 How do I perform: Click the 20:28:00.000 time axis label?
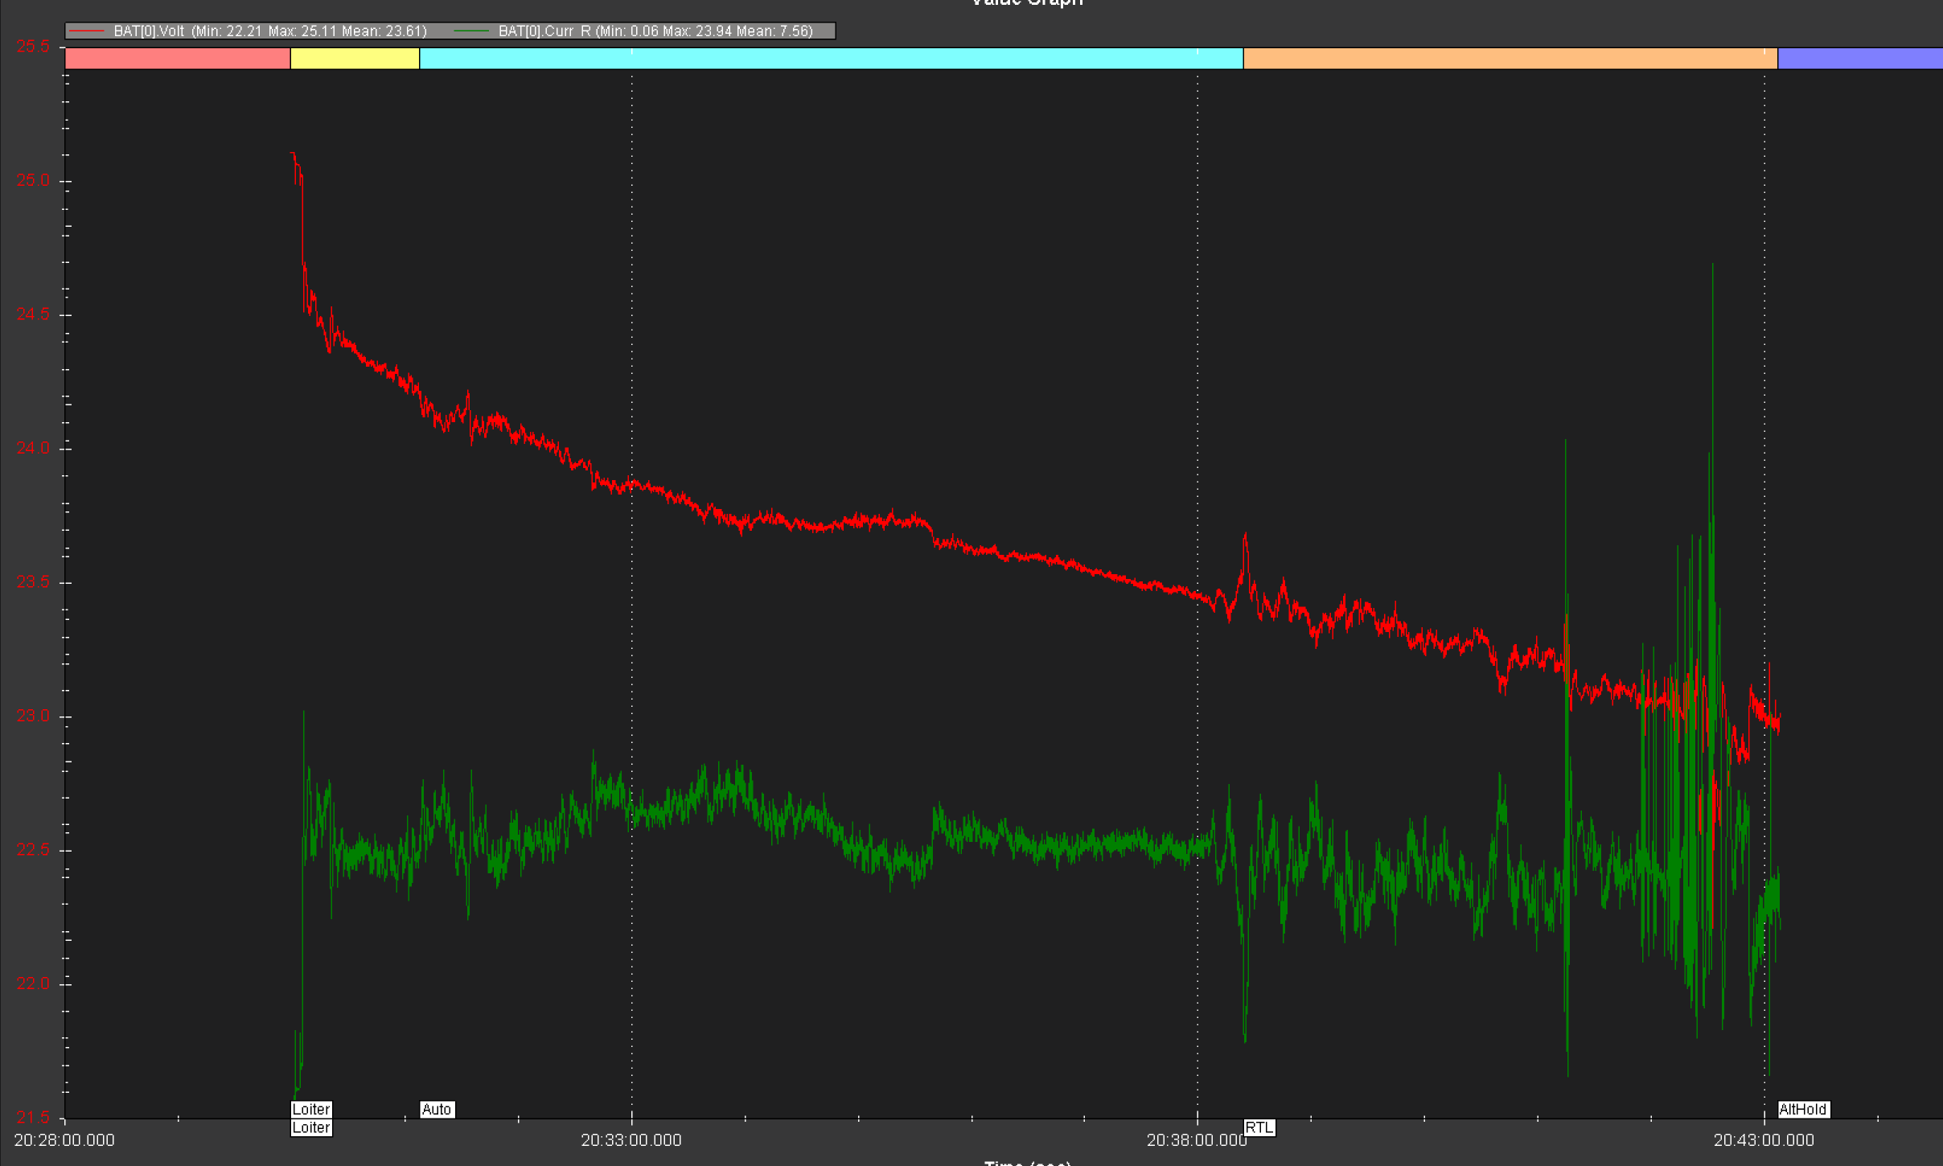(x=64, y=1140)
